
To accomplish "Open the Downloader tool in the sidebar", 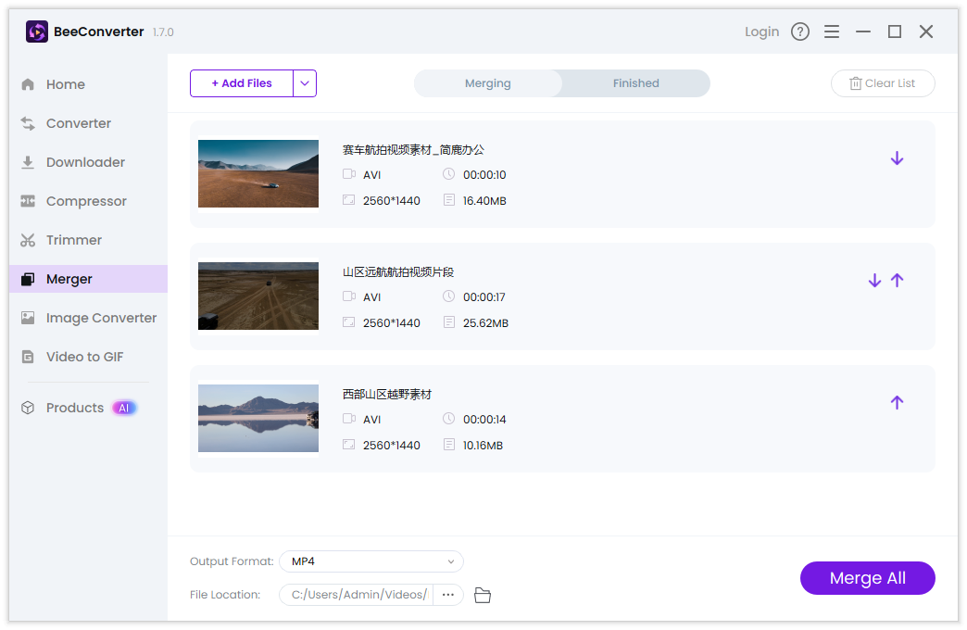I will coord(85,162).
